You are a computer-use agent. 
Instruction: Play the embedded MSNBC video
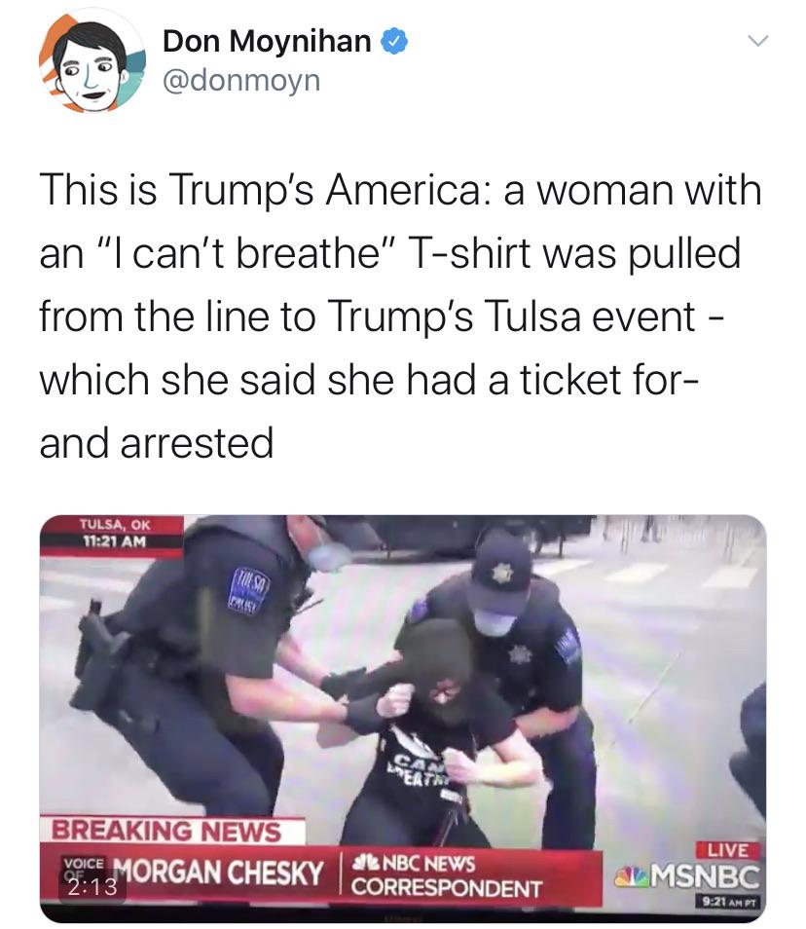(x=403, y=718)
